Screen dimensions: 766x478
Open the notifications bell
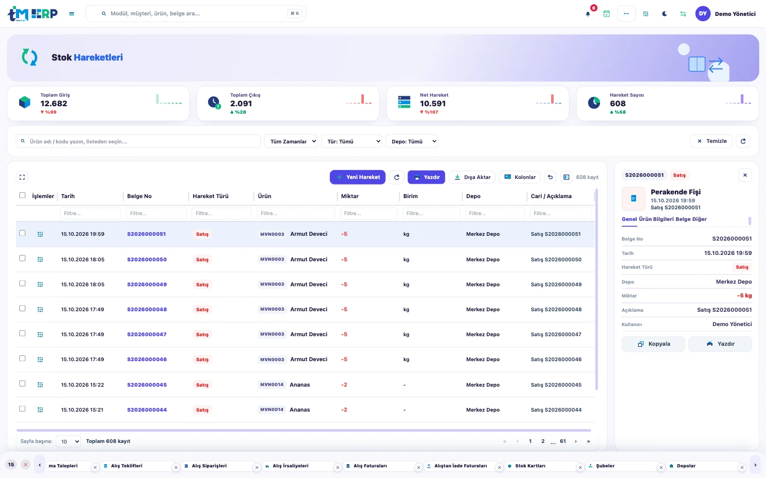pos(588,14)
